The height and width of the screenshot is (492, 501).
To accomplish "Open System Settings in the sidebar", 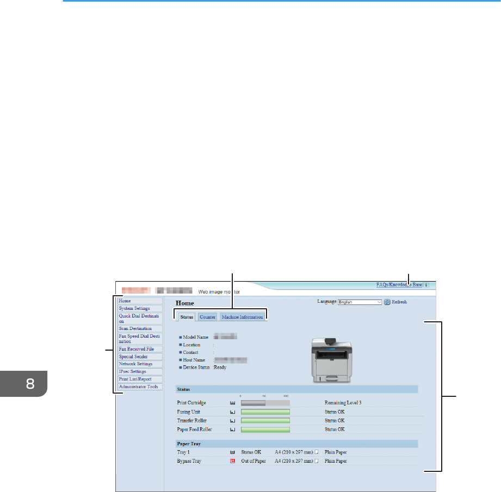I will tap(140, 308).
